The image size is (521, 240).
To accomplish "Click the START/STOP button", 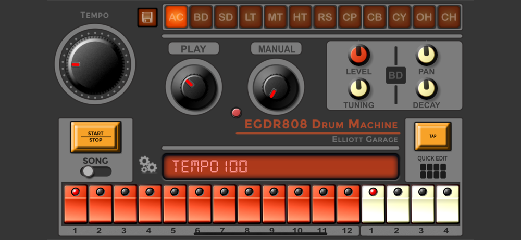I will coord(95,137).
